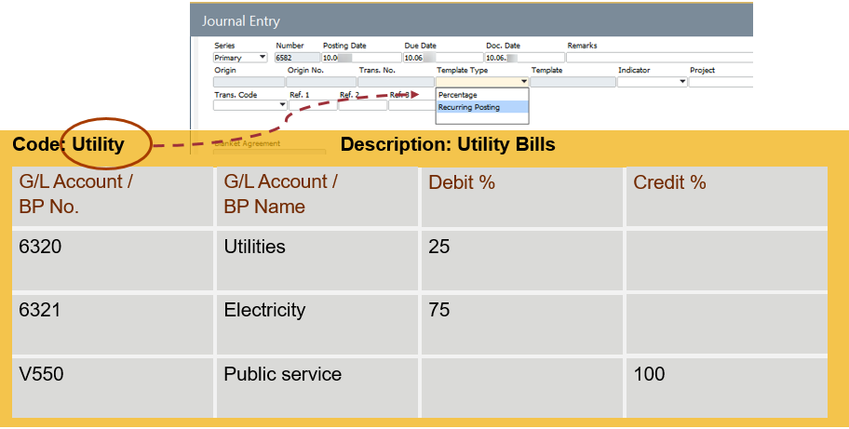The image size is (849, 429).
Task: Click the Number field showing 6582
Action: click(x=297, y=58)
